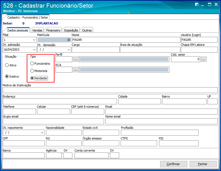This screenshot has width=221, height=171.
Task: Open the Cód. setor lookup ellipsis button
Action: (204, 59)
